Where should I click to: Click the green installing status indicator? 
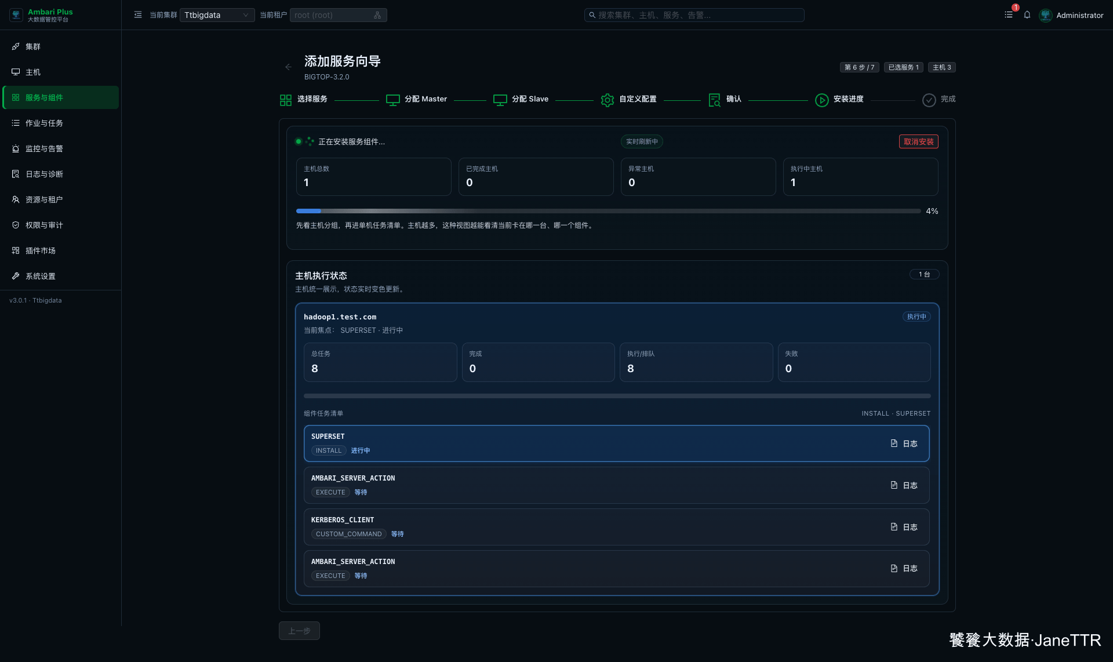pyautogui.click(x=299, y=141)
